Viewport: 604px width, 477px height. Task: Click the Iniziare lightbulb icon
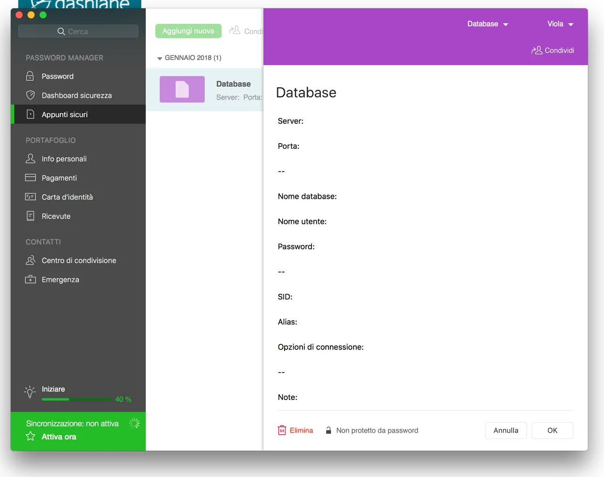[30, 392]
